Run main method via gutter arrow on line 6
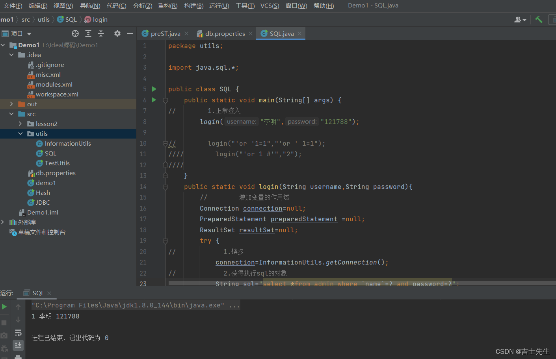Viewport: 556px width, 359px height. [x=154, y=100]
